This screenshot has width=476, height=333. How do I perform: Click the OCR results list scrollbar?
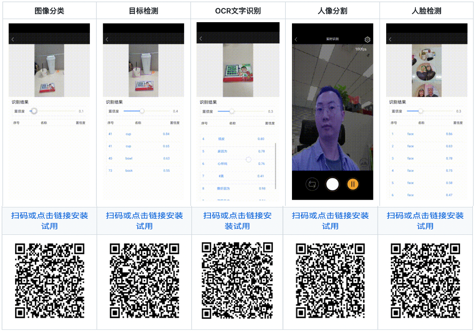(276, 166)
